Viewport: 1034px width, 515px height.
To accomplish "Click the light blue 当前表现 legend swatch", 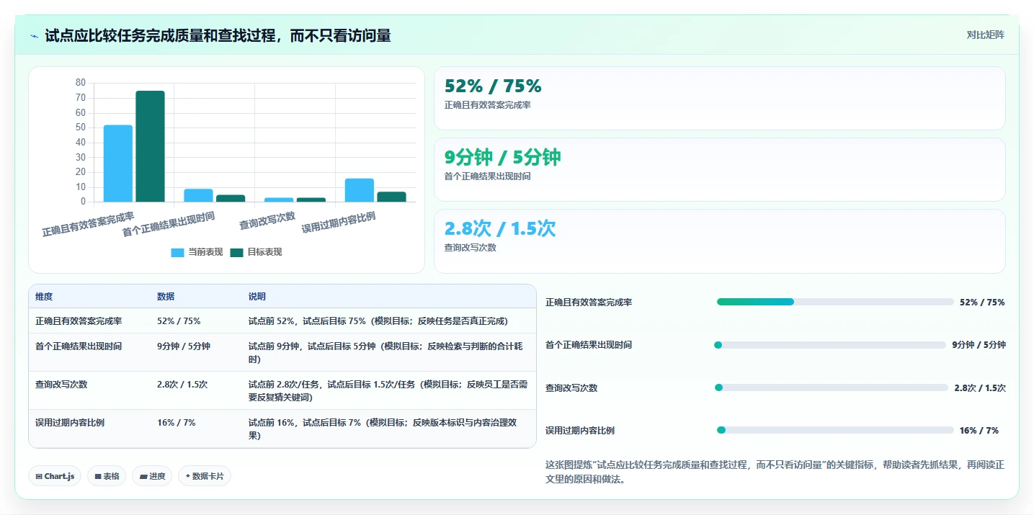I will click(177, 252).
